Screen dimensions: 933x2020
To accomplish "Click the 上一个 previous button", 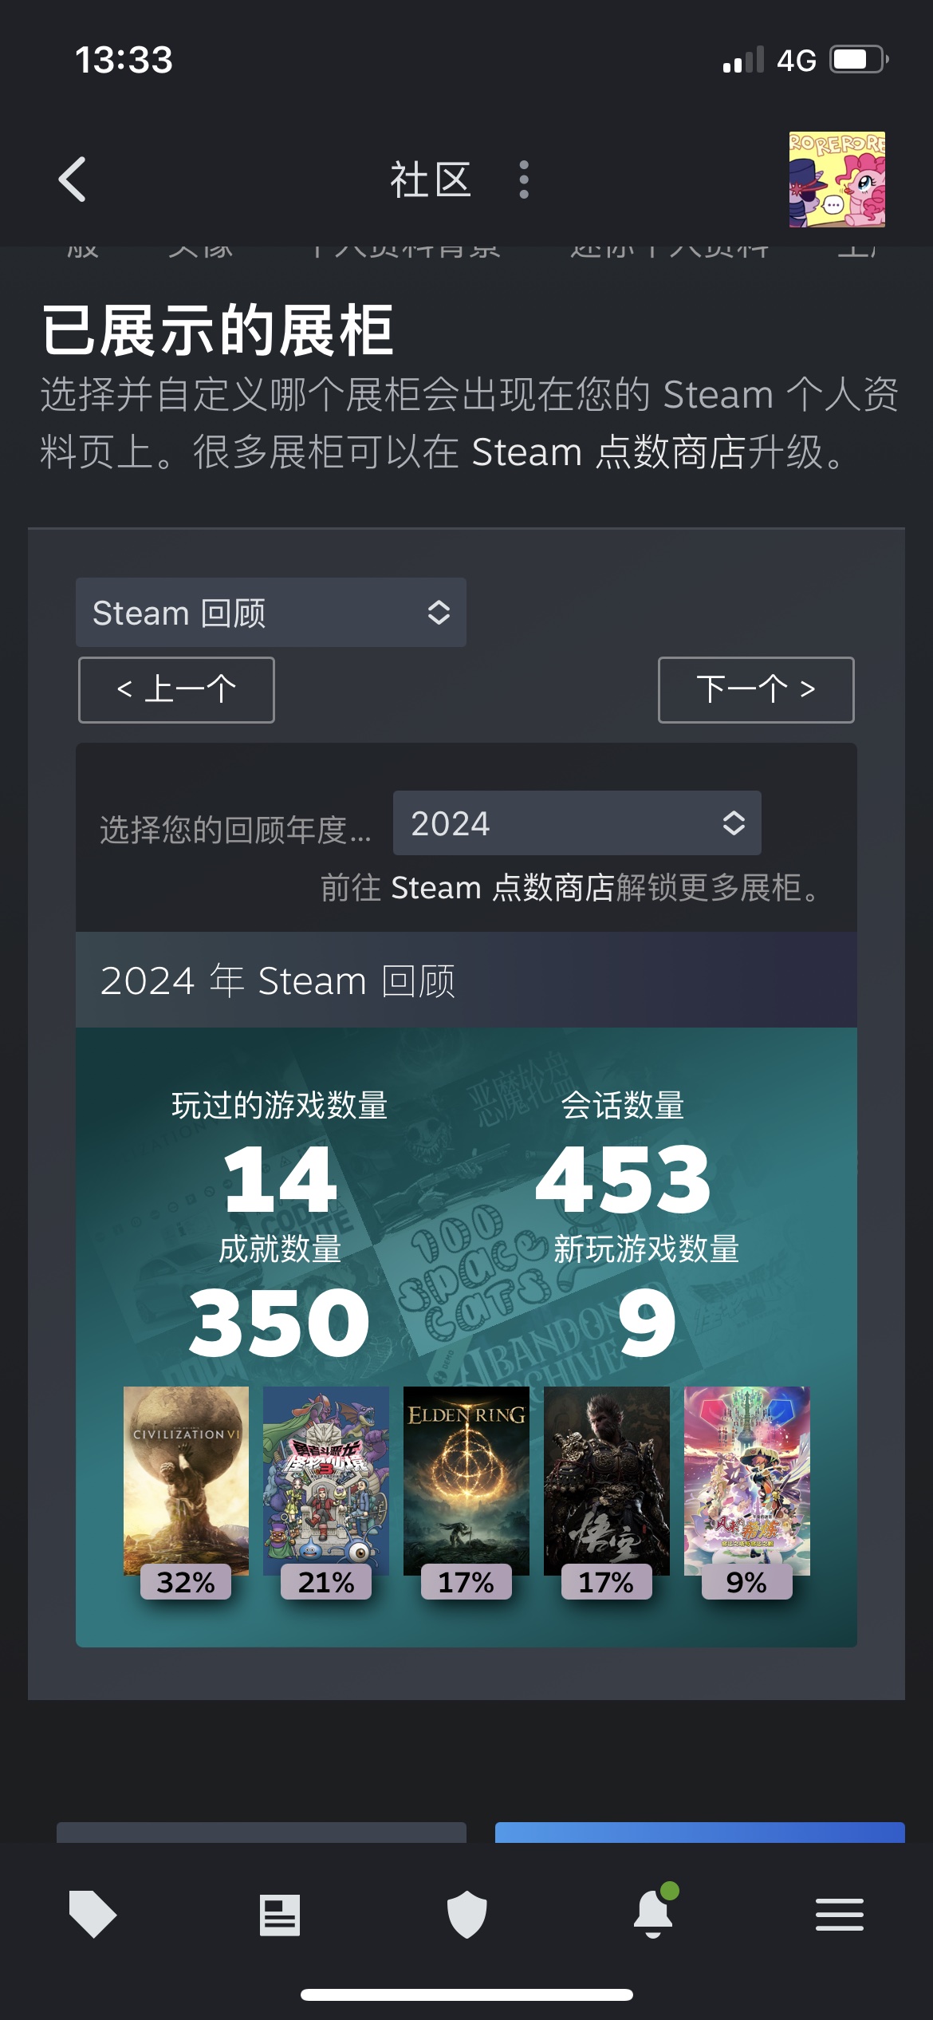I will 176,690.
